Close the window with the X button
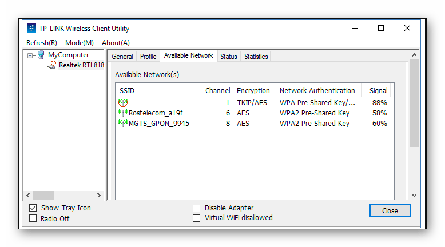 pyautogui.click(x=407, y=28)
